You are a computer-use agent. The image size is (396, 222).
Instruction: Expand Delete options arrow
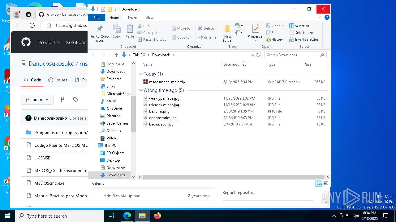point(216,28)
